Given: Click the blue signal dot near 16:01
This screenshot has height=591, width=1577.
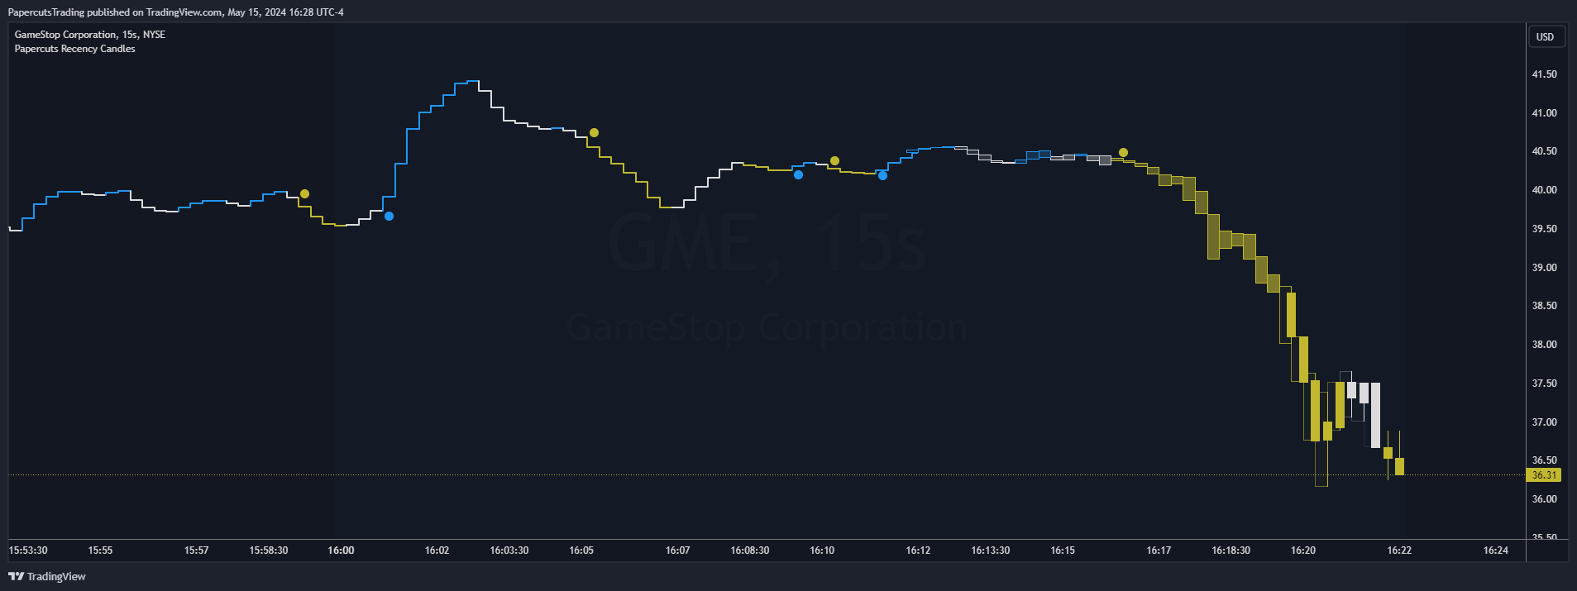Looking at the screenshot, I should point(389,217).
